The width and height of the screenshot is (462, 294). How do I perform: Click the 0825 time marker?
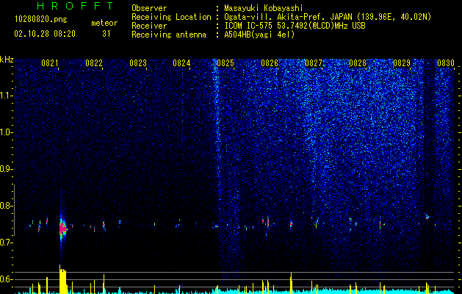pos(225,63)
